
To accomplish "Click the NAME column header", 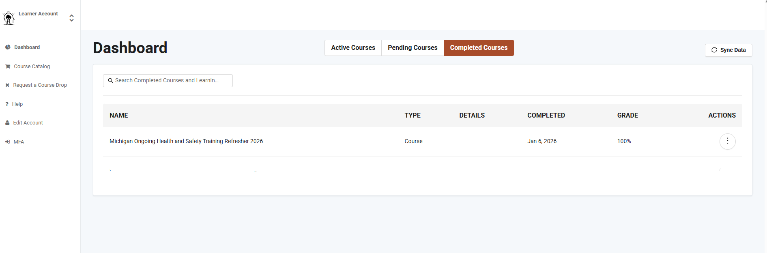I will [119, 116].
